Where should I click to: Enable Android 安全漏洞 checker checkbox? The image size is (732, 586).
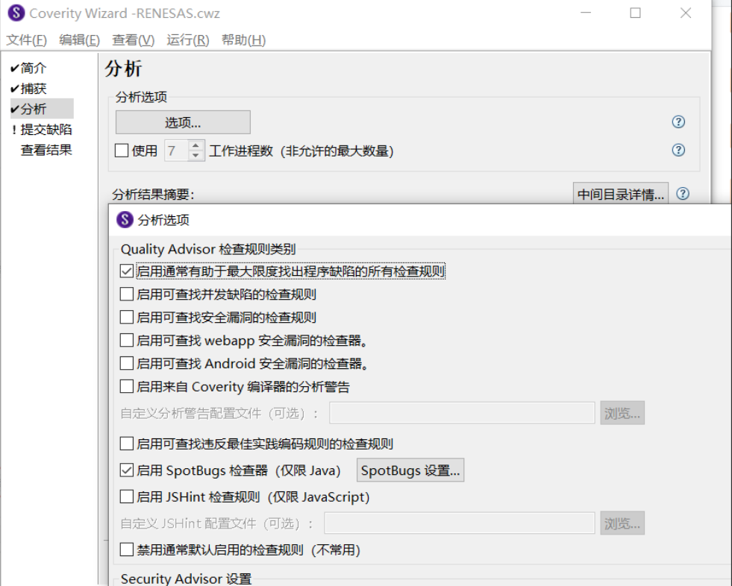click(127, 363)
